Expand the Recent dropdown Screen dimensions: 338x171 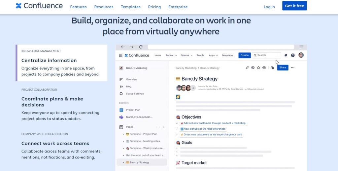[171, 55]
